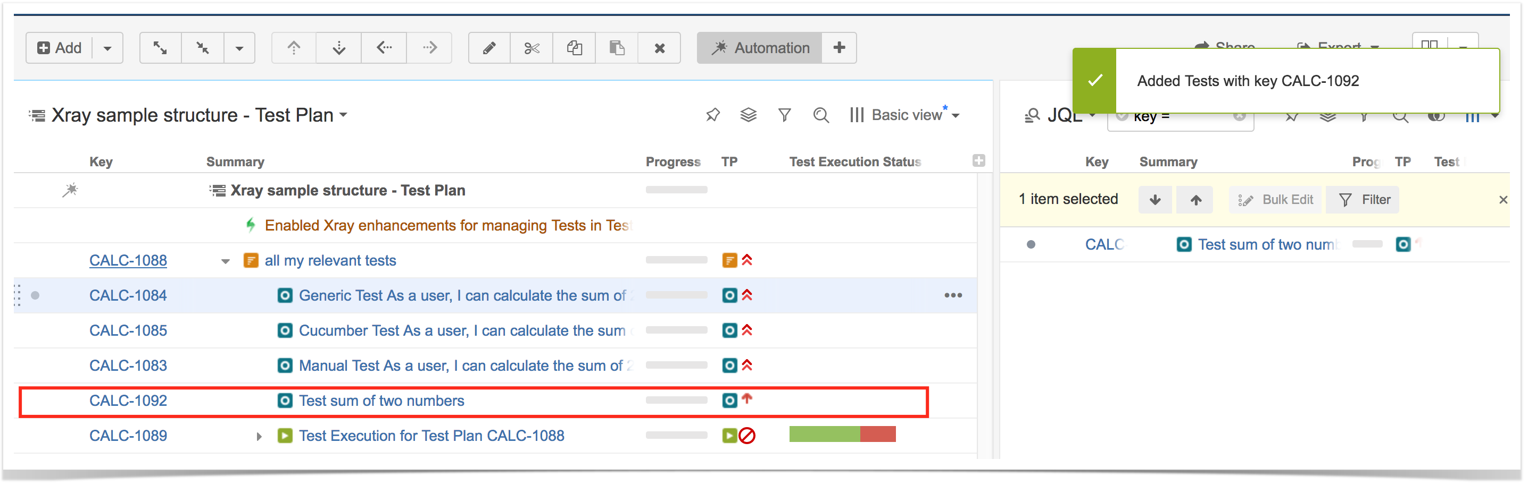The width and height of the screenshot is (1528, 485).
Task: Open the search magnifier in left panel
Action: 821,115
